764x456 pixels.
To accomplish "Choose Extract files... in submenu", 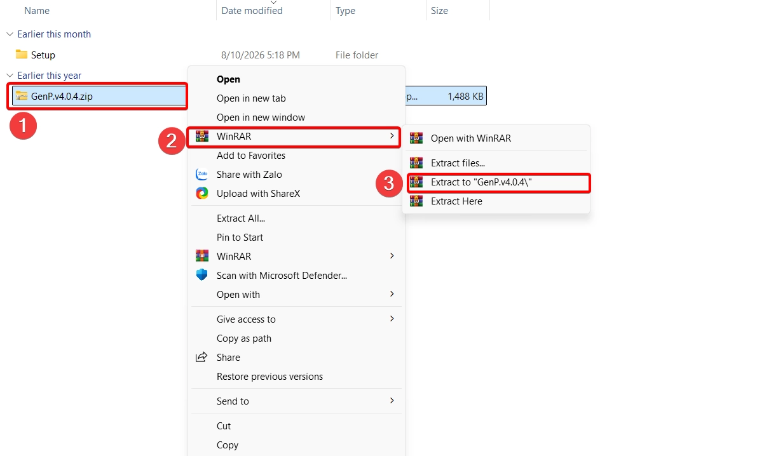I will [x=458, y=163].
